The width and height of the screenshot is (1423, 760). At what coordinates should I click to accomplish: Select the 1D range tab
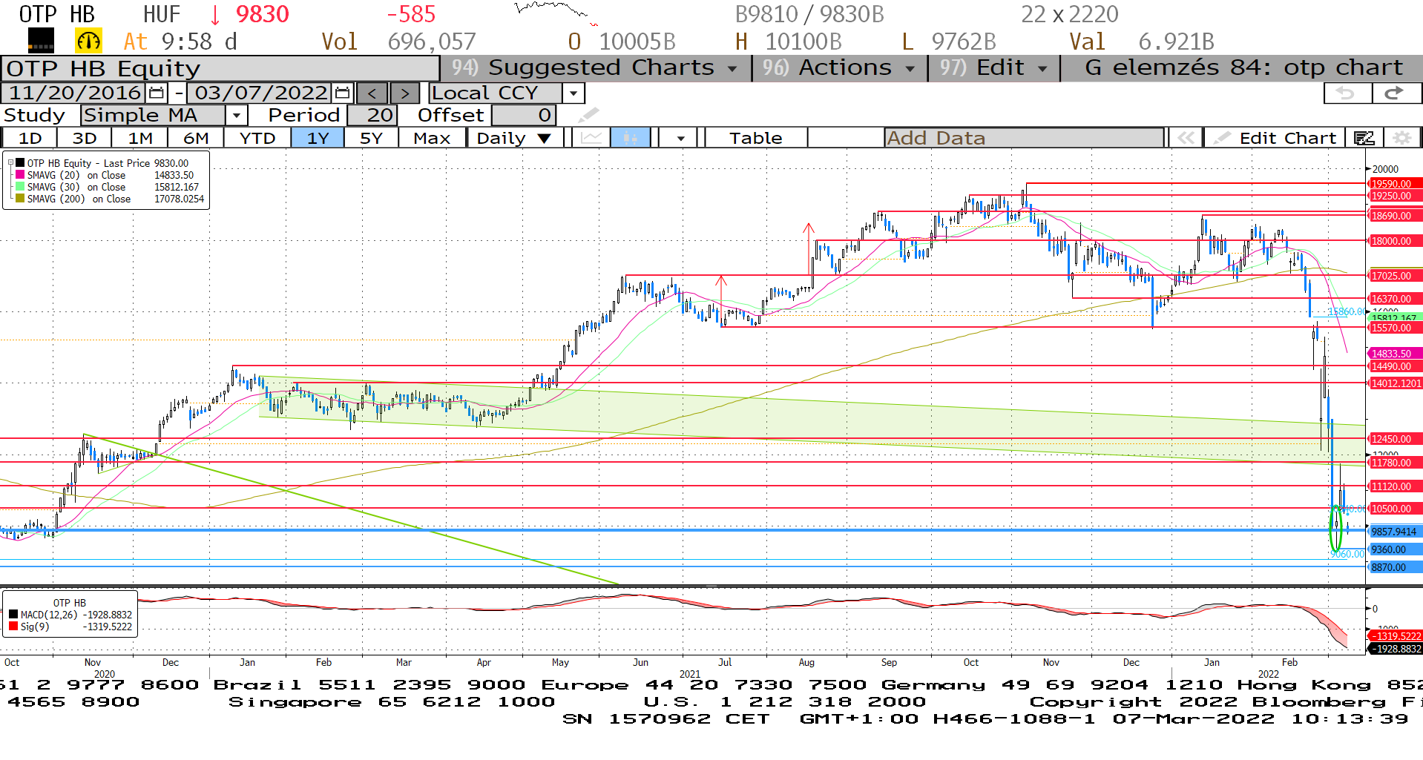pyautogui.click(x=30, y=138)
